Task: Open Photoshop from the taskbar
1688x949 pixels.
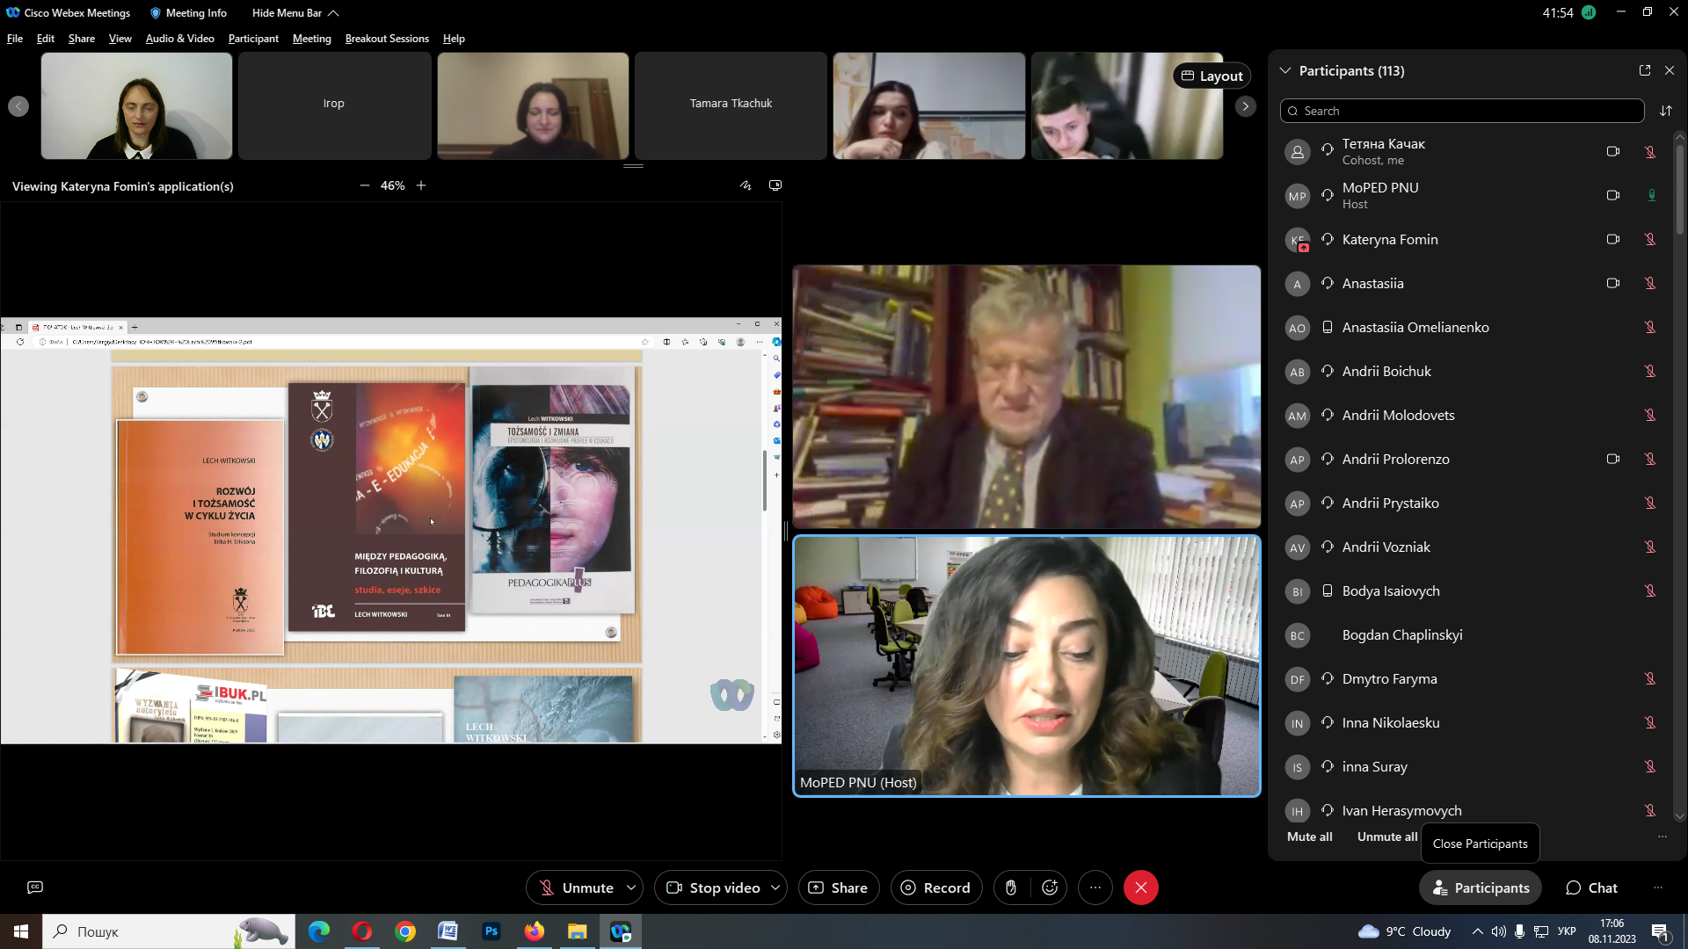Action: [x=491, y=931]
